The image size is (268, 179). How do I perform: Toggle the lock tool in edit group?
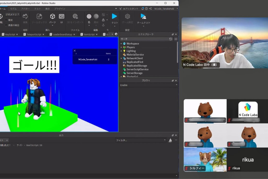click(x=103, y=20)
